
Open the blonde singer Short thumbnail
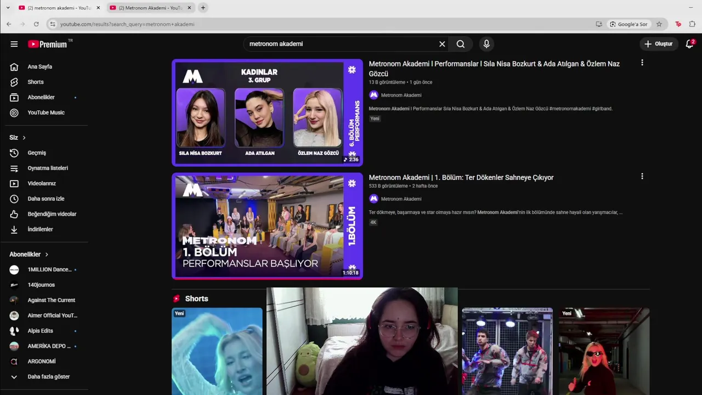tap(217, 351)
